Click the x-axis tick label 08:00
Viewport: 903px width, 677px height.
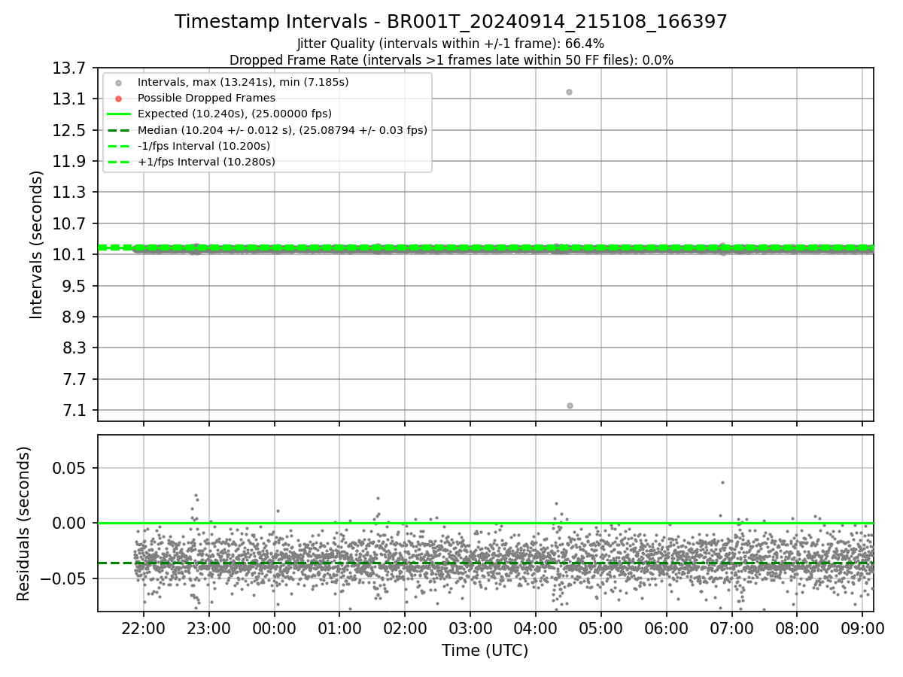[797, 627]
